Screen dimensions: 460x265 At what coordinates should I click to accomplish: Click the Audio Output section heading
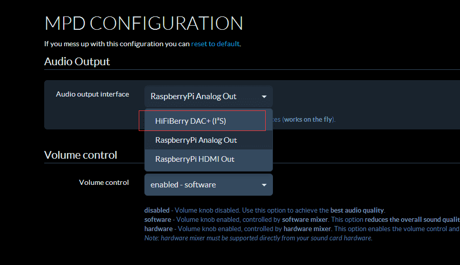77,62
